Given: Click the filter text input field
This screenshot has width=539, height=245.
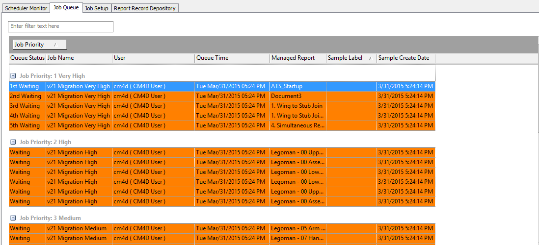Looking at the screenshot, I should (x=61, y=26).
